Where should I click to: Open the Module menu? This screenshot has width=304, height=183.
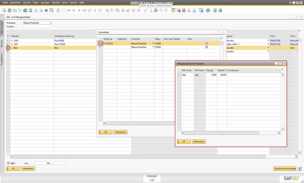pos(56,3)
